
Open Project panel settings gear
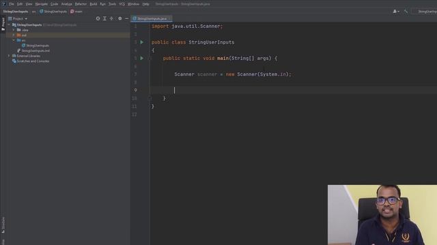point(120,18)
